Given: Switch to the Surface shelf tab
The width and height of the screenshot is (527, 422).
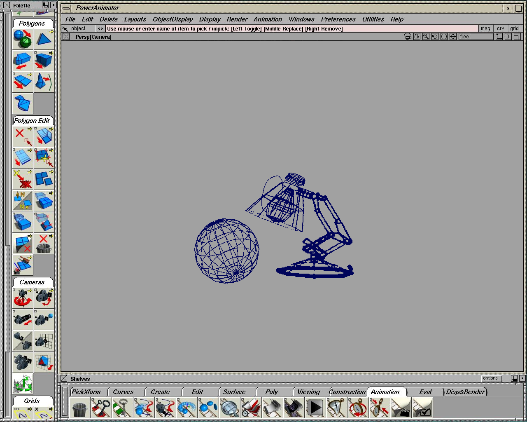Looking at the screenshot, I should 237,392.
